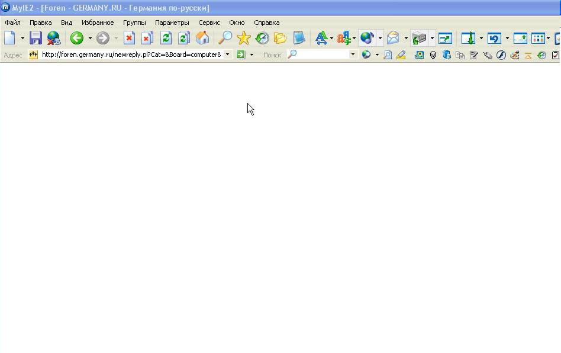This screenshot has width=561, height=353.
Task: Click the globe with music note icon
Action: [x=367, y=38]
